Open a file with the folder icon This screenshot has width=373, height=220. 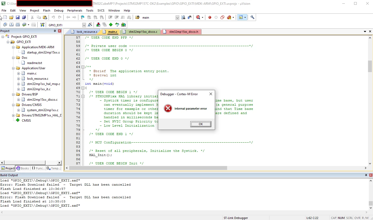[11, 17]
